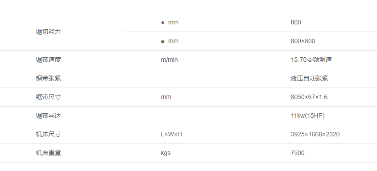This screenshot has width=377, height=171.
Task: Click the 11kw(15HP) motor value
Action: [x=307, y=115]
